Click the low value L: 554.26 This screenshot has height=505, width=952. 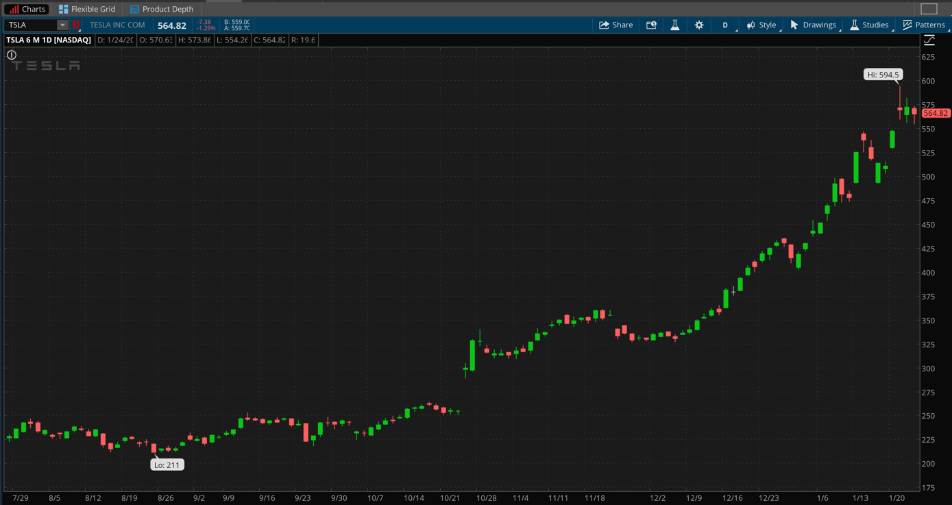click(x=232, y=40)
